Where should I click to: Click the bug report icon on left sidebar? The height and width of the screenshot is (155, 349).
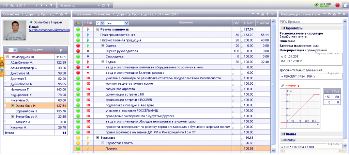click(2, 64)
